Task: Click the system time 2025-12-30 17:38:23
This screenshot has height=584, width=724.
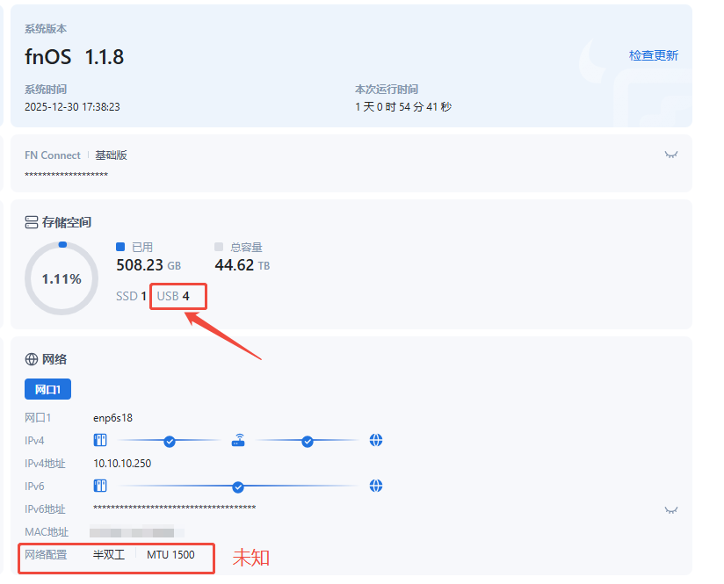Action: [72, 106]
